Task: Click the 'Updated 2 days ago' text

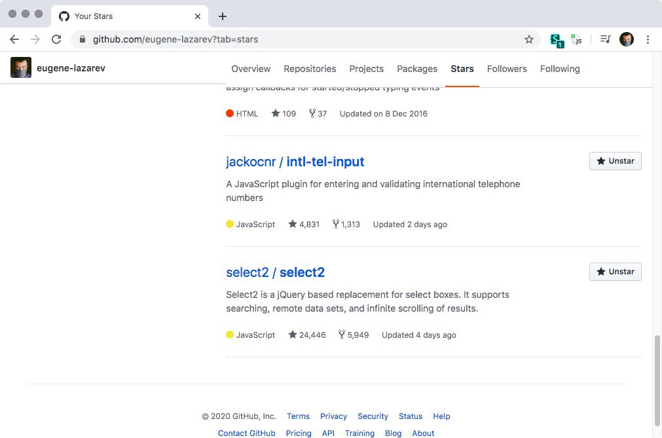Action: point(410,224)
